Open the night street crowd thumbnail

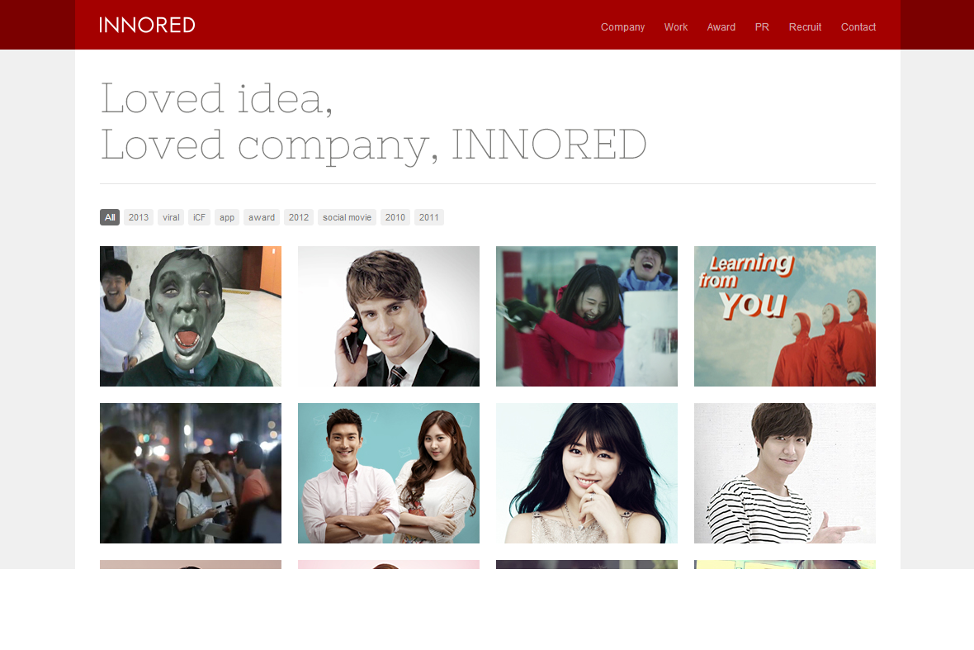pyautogui.click(x=191, y=473)
